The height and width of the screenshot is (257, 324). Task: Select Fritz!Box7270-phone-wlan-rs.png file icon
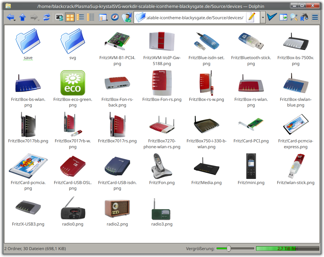point(162,124)
